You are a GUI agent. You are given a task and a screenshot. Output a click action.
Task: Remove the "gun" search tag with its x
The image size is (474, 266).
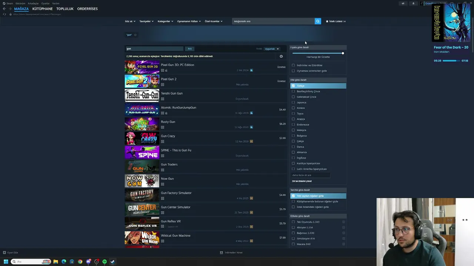pos(135,35)
